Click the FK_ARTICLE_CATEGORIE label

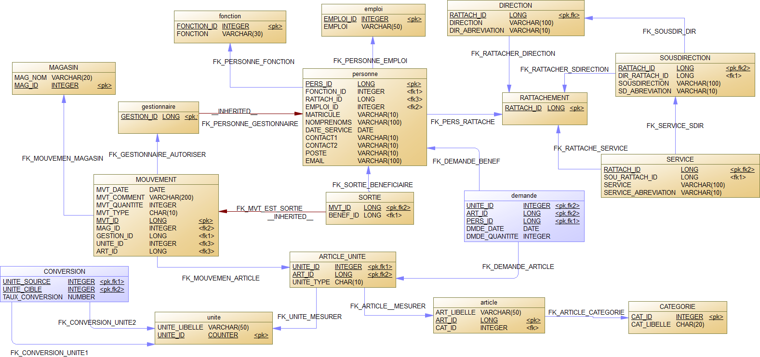point(587,312)
